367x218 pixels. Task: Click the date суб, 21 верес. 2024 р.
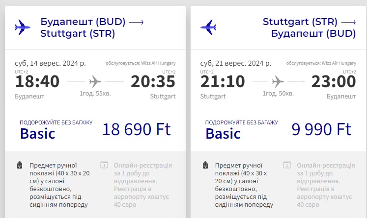[x=236, y=63]
